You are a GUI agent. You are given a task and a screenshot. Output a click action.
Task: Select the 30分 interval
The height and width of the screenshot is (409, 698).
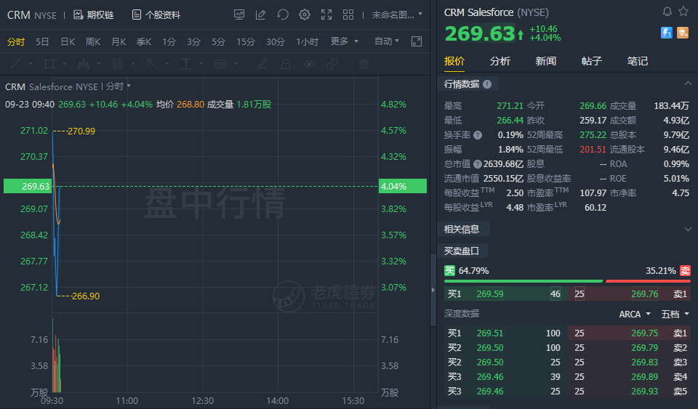(276, 42)
